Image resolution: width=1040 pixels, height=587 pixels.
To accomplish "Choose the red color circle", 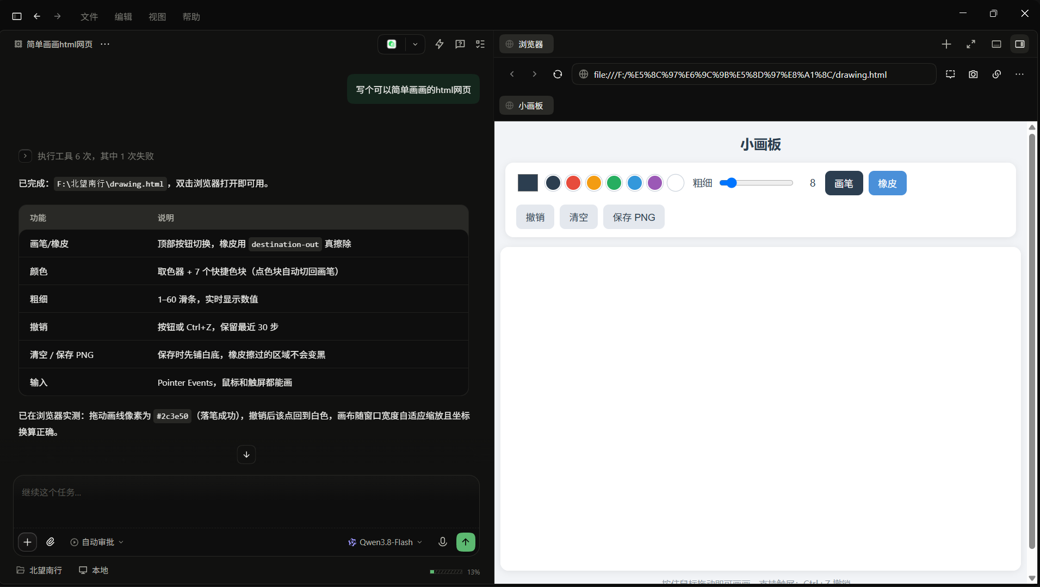I will [573, 183].
